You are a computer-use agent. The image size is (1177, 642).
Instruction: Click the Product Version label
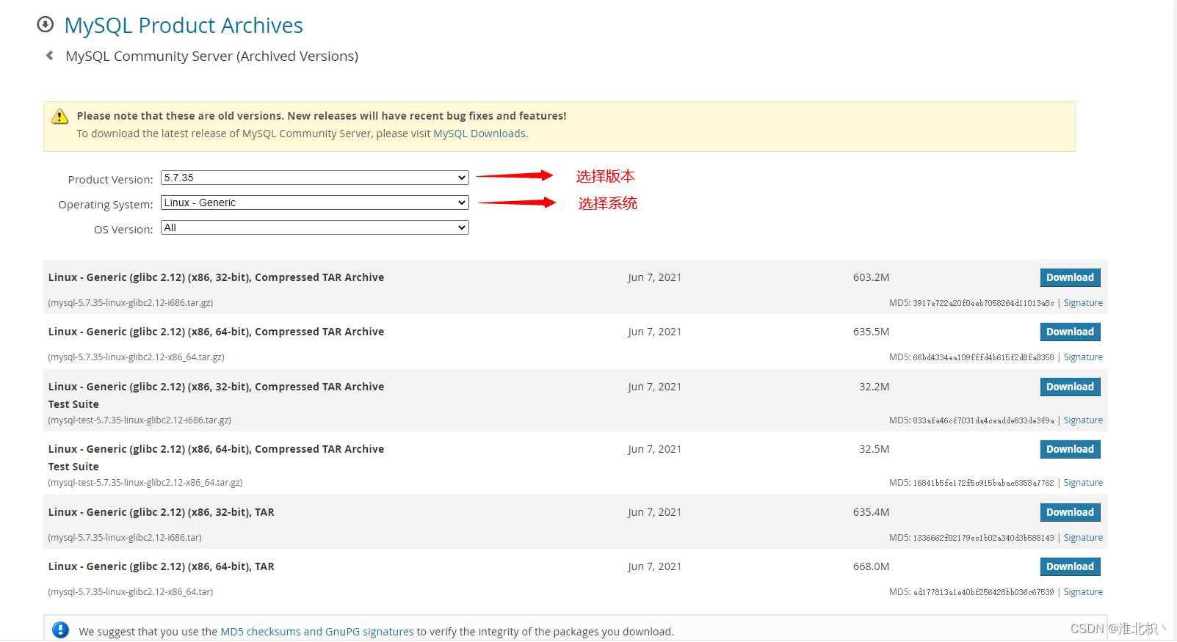tap(110, 180)
